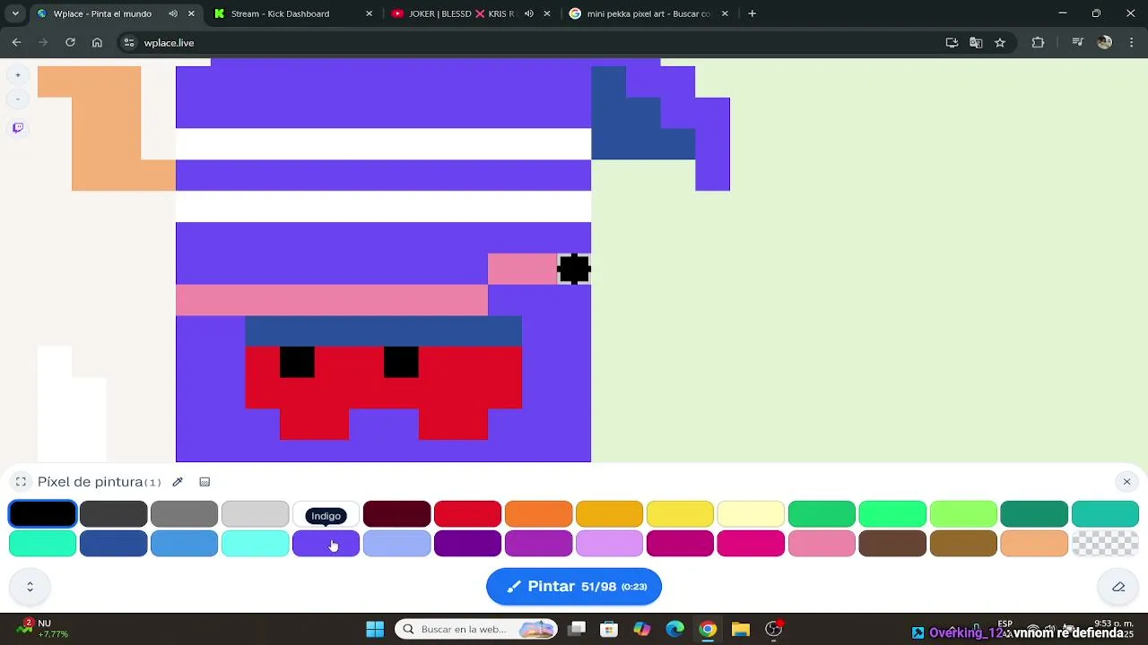Go back to previous page
Viewport: 1148px width, 645px height.
pos(16,42)
